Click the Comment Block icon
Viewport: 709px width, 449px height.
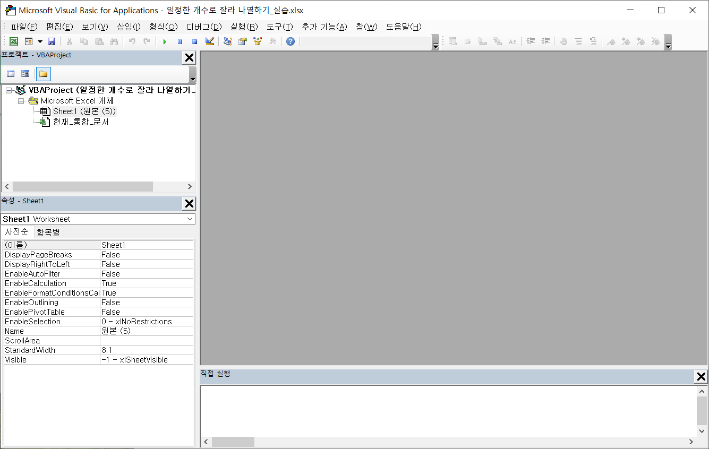click(578, 41)
